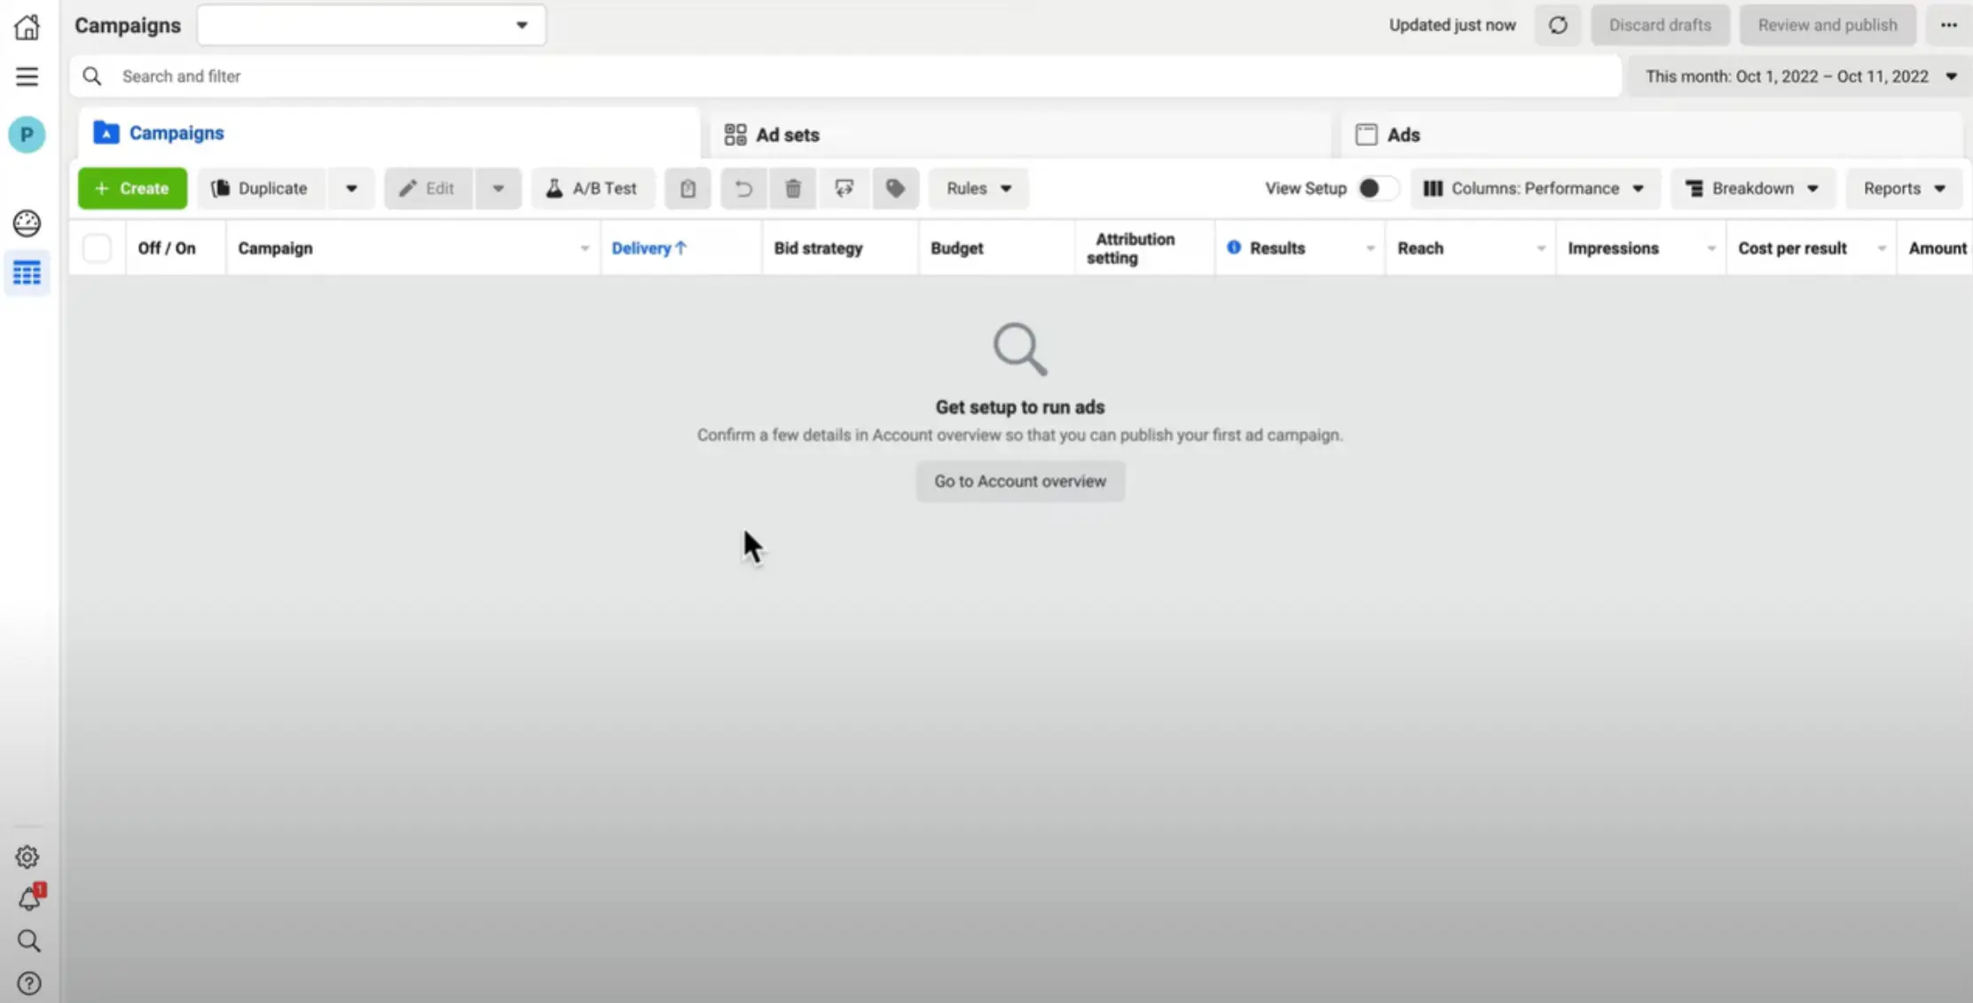Click the Go to Account overview button
1973x1003 pixels.
tap(1019, 481)
